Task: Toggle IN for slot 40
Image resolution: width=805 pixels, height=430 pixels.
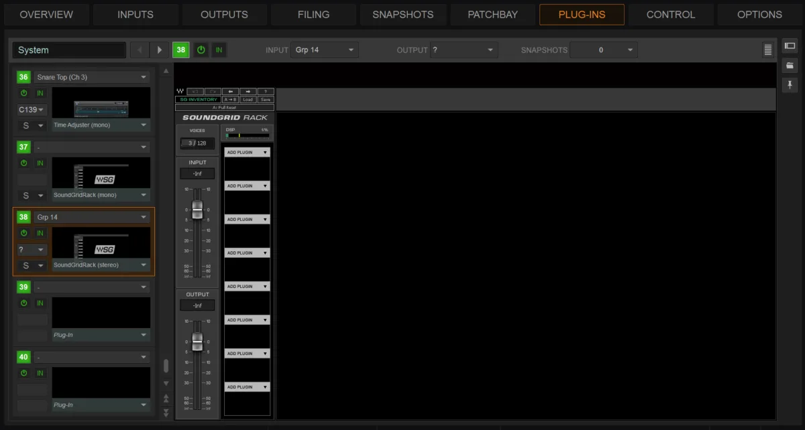Action: click(40, 373)
